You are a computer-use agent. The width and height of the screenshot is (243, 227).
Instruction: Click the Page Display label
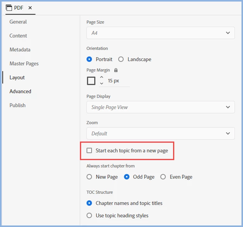coord(99,97)
